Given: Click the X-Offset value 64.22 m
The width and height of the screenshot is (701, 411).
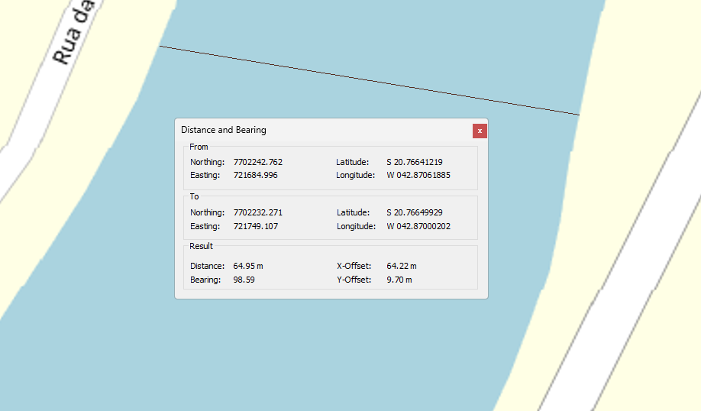Looking at the screenshot, I should pos(402,266).
